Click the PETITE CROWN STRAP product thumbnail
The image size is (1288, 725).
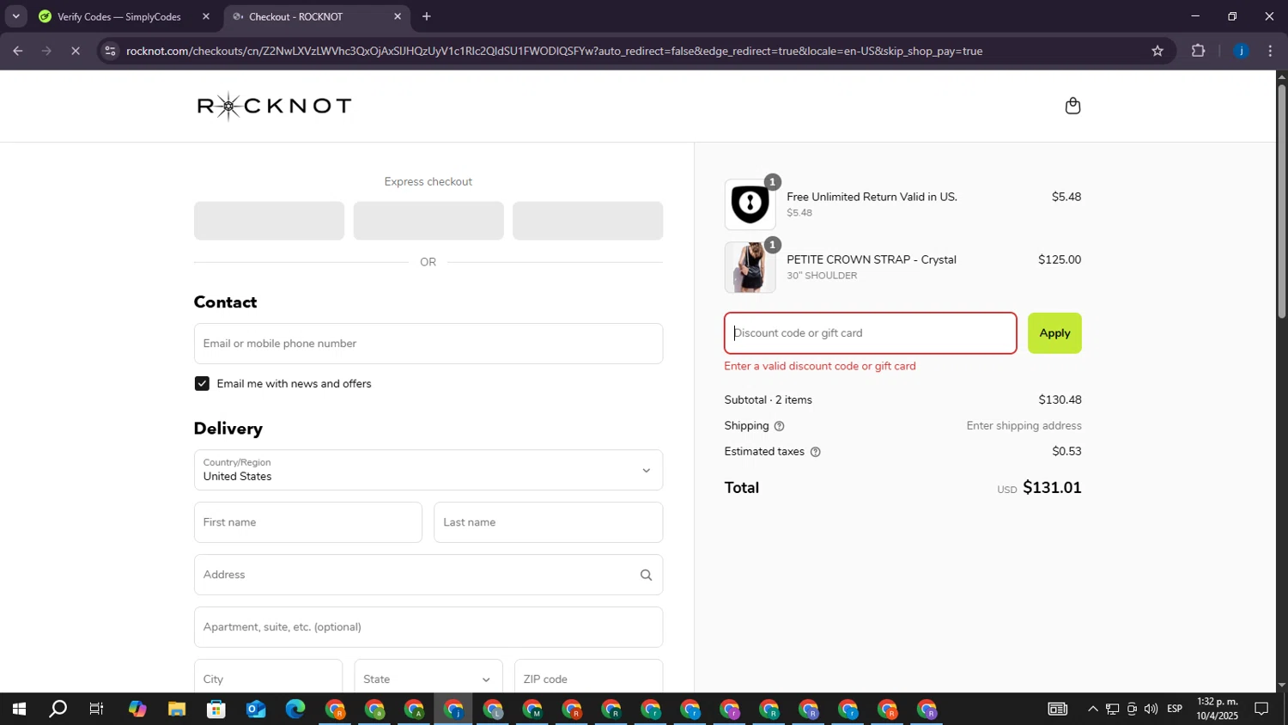tap(750, 267)
